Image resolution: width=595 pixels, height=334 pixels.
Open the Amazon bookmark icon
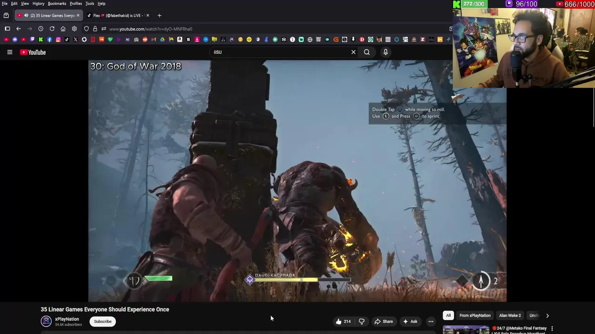(179, 39)
